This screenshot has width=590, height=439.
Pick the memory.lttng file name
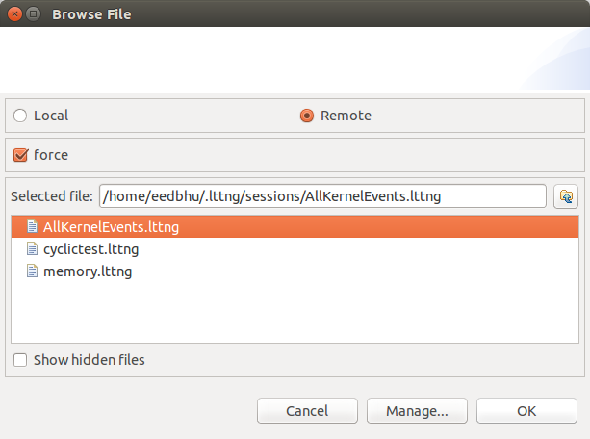pyautogui.click(x=88, y=271)
